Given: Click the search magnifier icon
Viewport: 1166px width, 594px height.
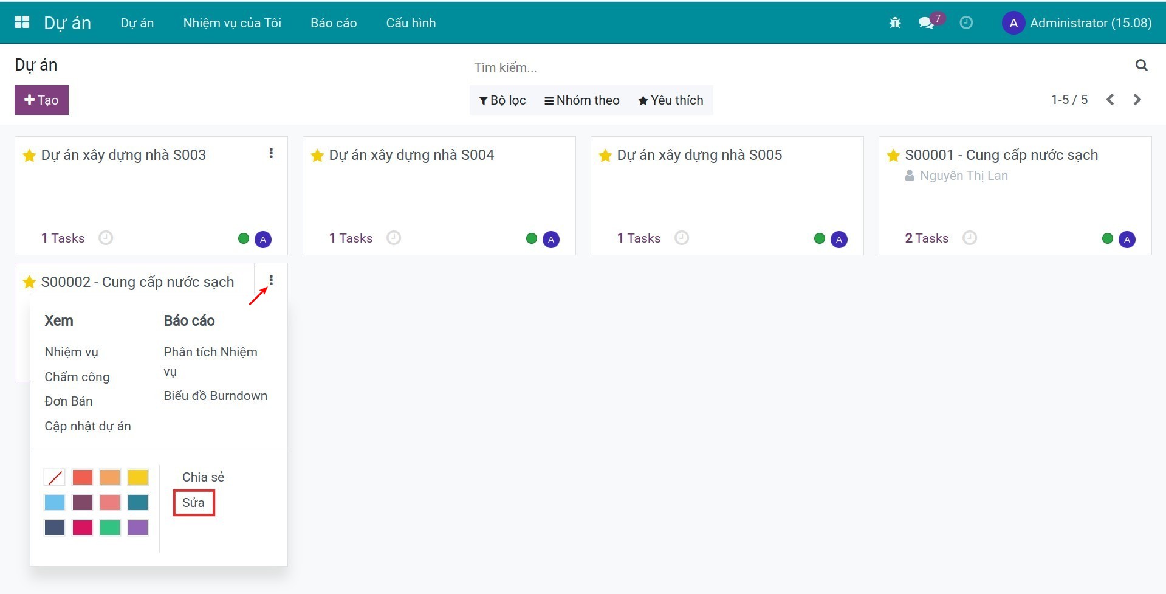Looking at the screenshot, I should point(1141,66).
